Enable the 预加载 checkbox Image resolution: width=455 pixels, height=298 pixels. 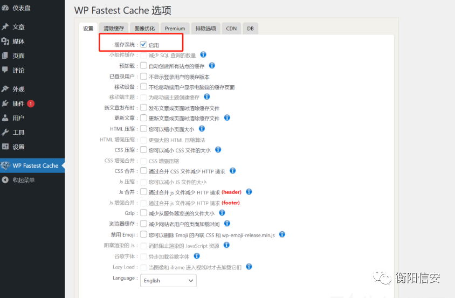[x=143, y=66]
